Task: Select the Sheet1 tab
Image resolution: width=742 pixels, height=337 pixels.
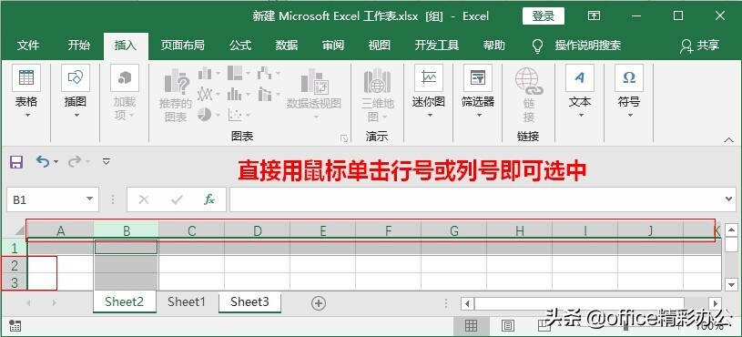Action: pyautogui.click(x=187, y=302)
